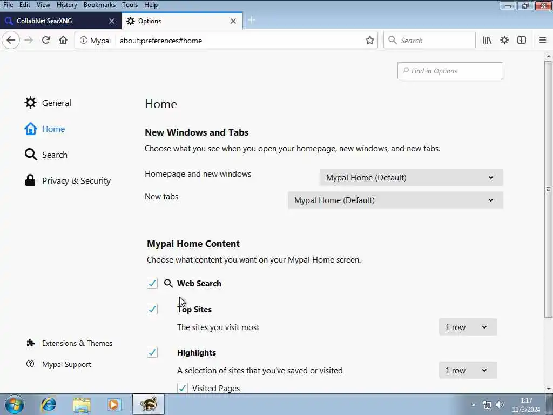This screenshot has height=415, width=553.
Task: Switch to CollabNet SearXNG tab
Action: click(60, 21)
